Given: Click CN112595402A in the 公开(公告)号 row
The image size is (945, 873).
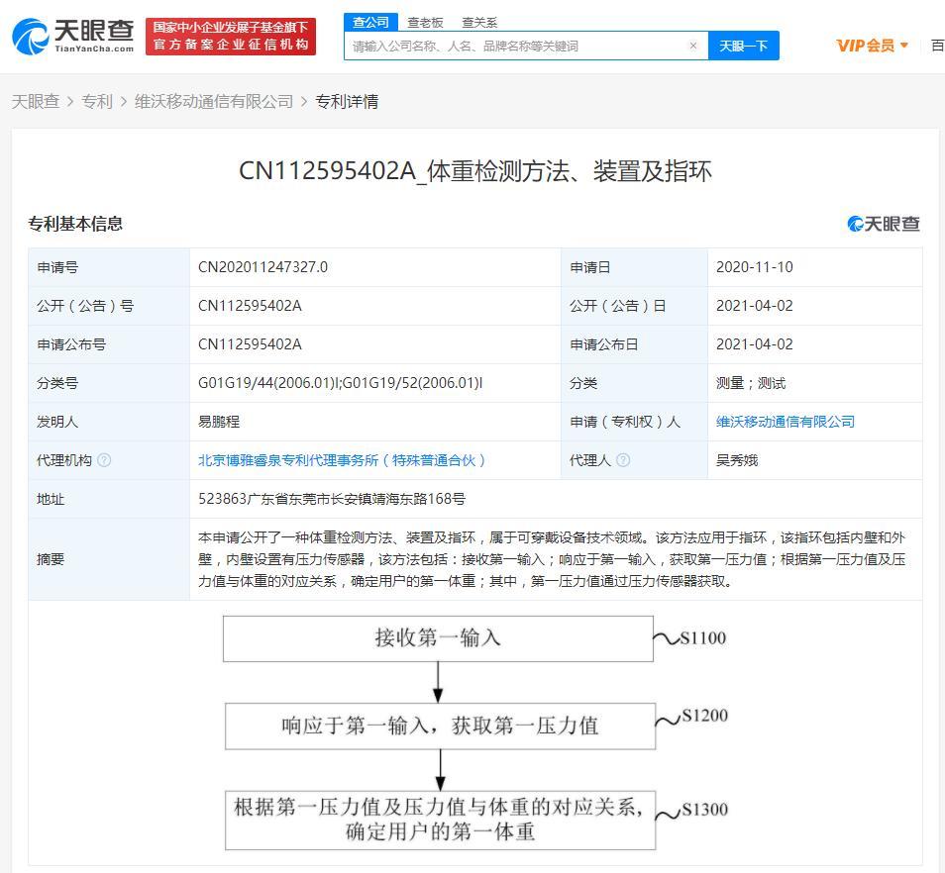Looking at the screenshot, I should (250, 306).
